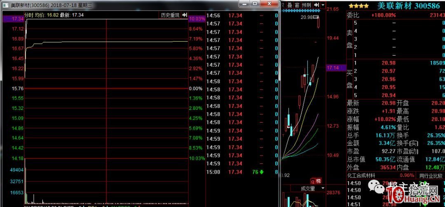Toggle the 叠 overlay toolbar button
This screenshot has width=445, height=207.
[290, 5]
